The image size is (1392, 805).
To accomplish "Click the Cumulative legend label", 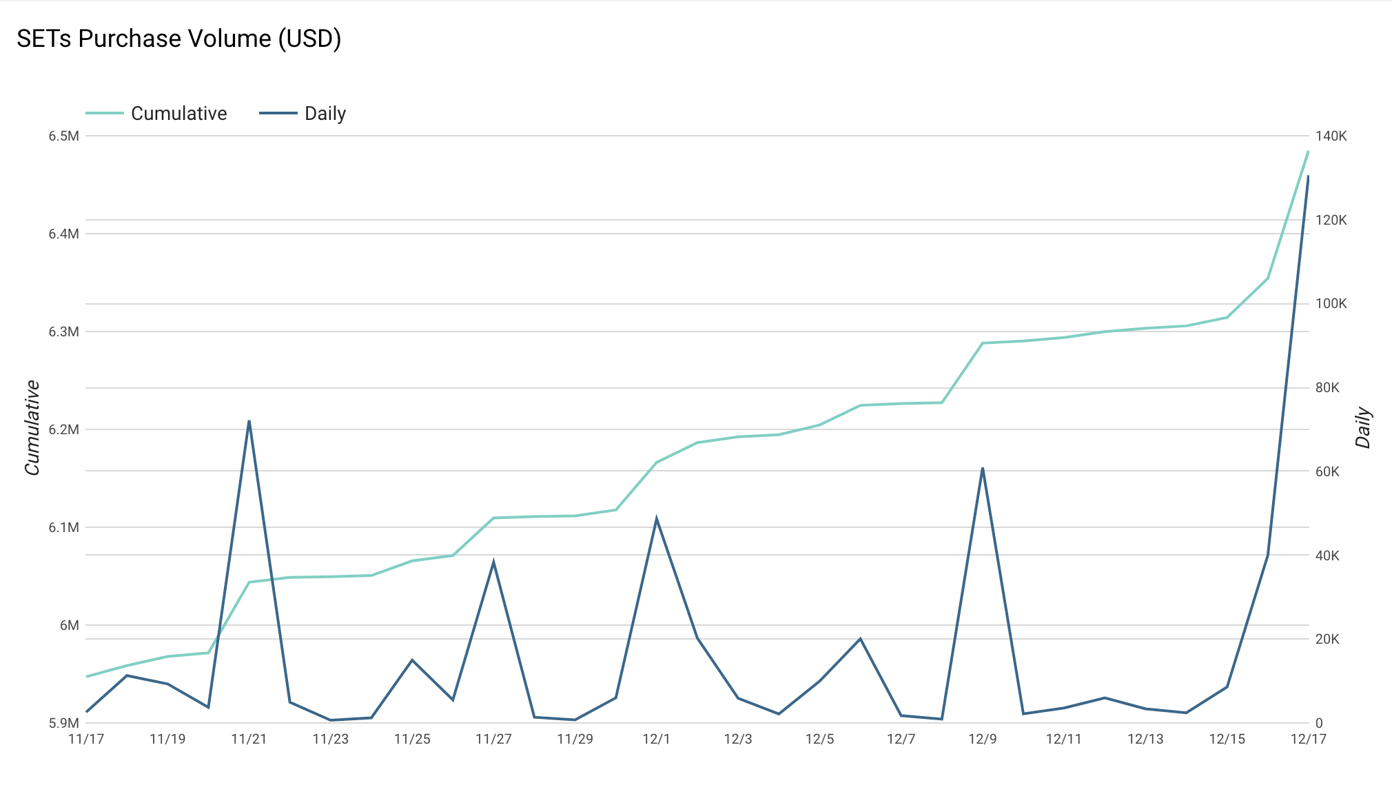I will pyautogui.click(x=178, y=114).
